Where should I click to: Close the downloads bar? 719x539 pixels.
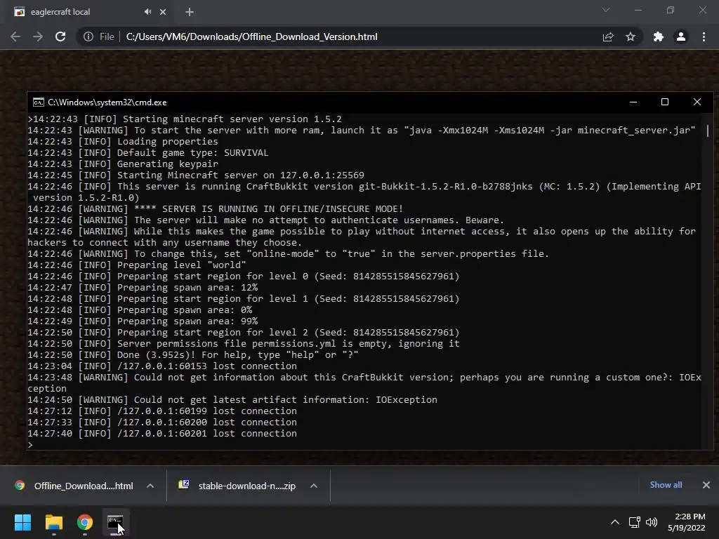[706, 485]
